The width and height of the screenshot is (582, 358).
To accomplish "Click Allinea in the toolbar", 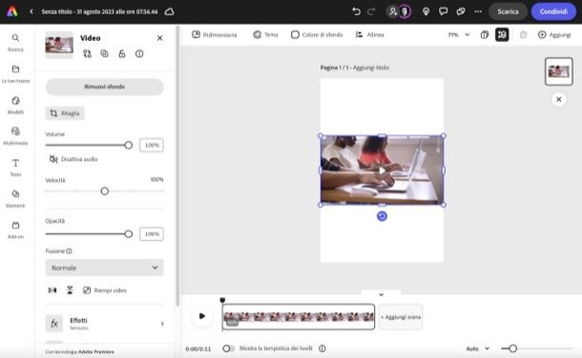I will tap(369, 35).
